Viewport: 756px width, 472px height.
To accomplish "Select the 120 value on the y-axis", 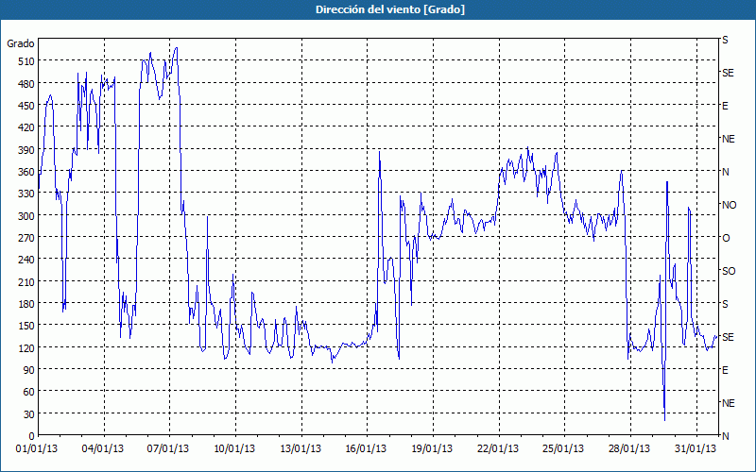I will pyautogui.click(x=26, y=347).
